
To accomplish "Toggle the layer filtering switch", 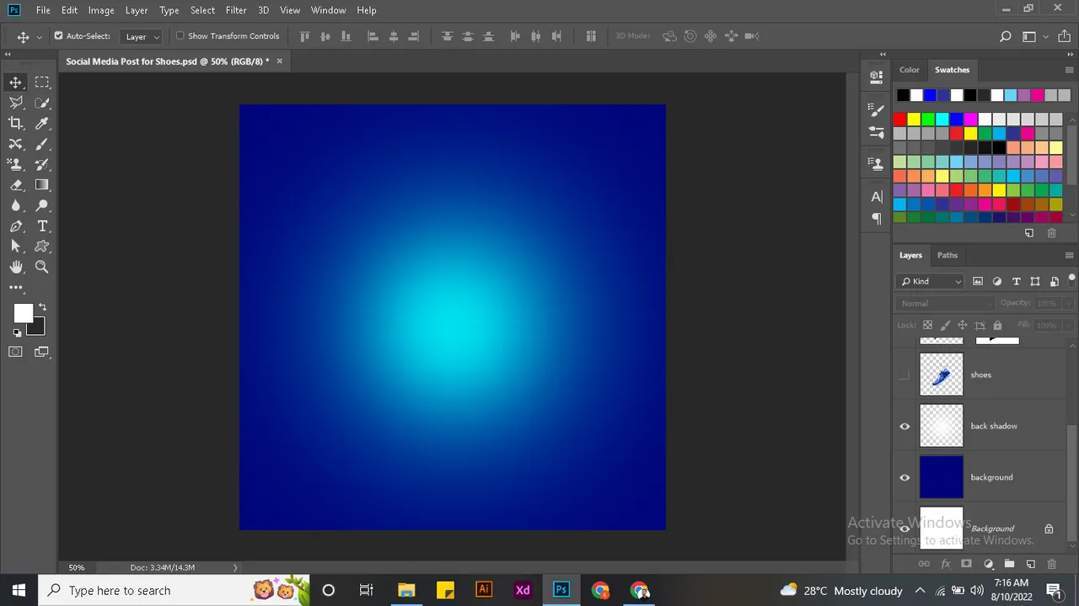I will tap(1072, 280).
